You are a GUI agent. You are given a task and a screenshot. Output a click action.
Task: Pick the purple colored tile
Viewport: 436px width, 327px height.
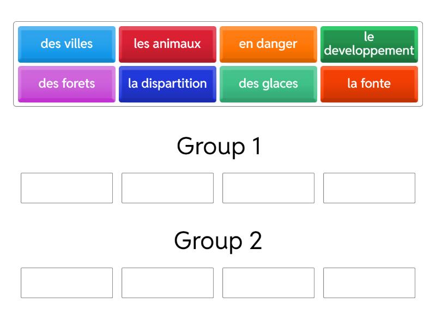coord(66,84)
